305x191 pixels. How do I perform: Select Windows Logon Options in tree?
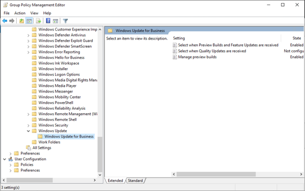(x=59, y=75)
